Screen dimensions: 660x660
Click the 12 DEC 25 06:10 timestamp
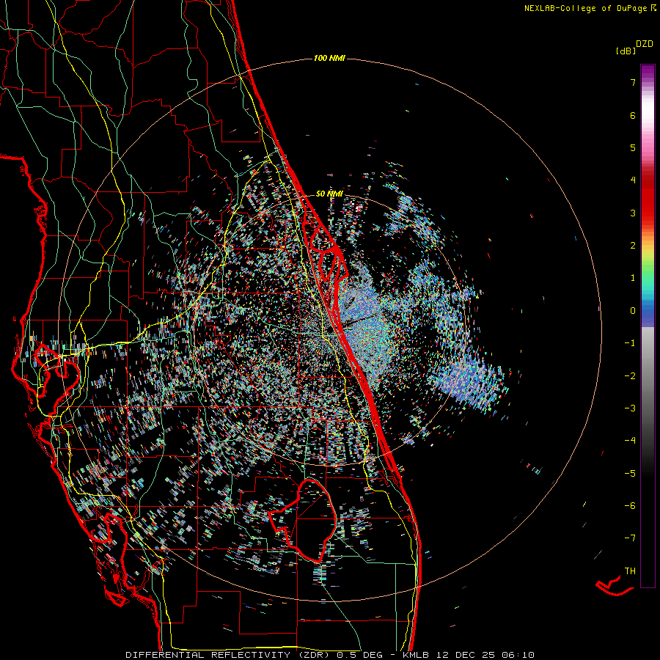(486, 655)
